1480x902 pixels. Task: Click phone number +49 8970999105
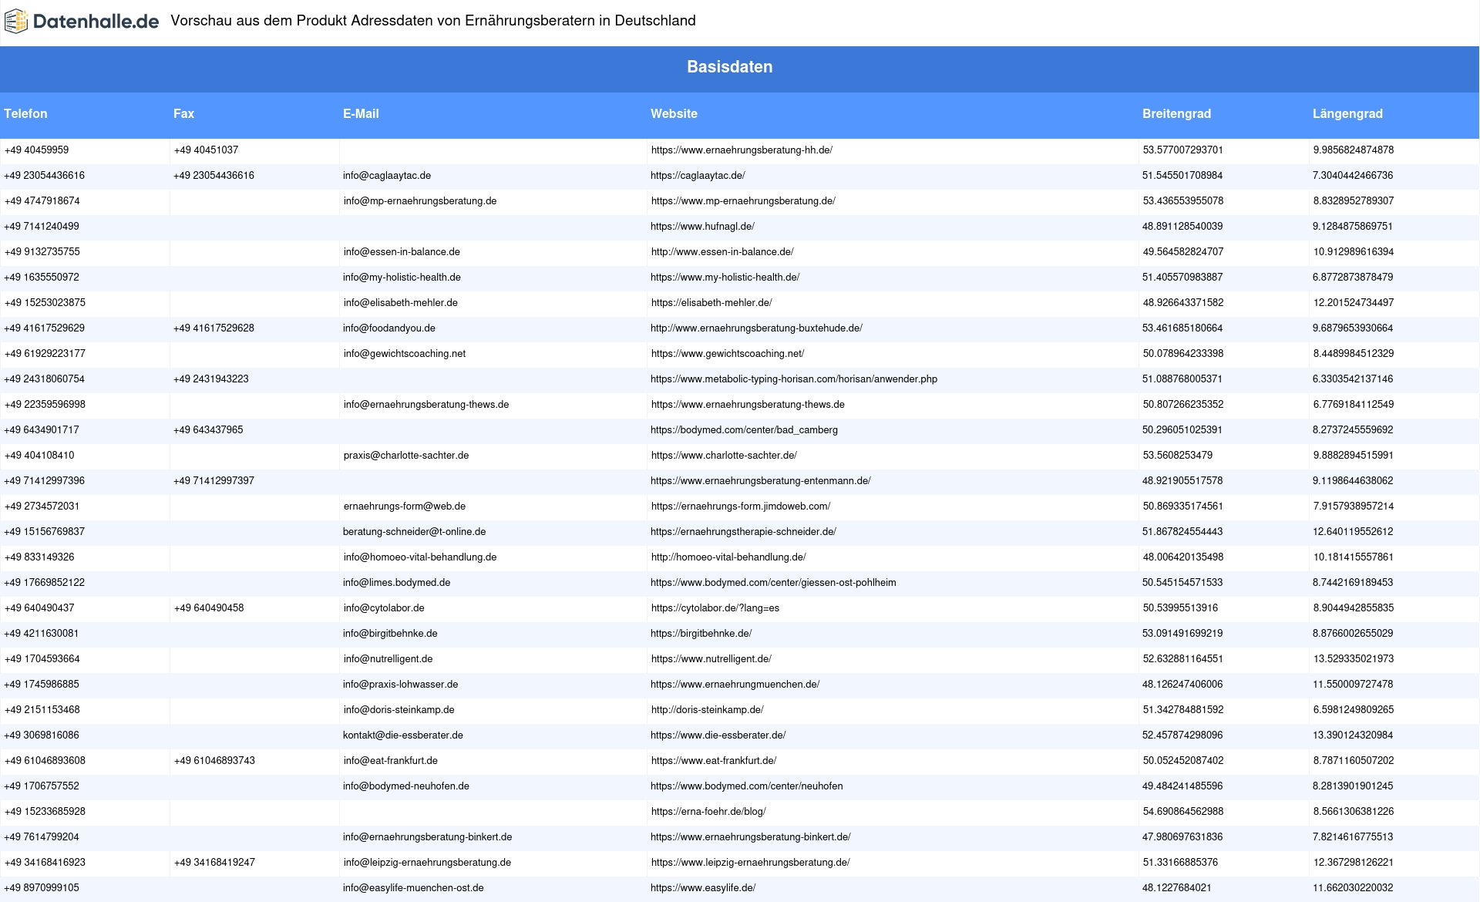pyautogui.click(x=42, y=888)
